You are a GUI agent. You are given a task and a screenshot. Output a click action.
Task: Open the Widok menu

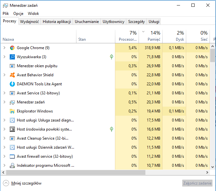point(33,14)
